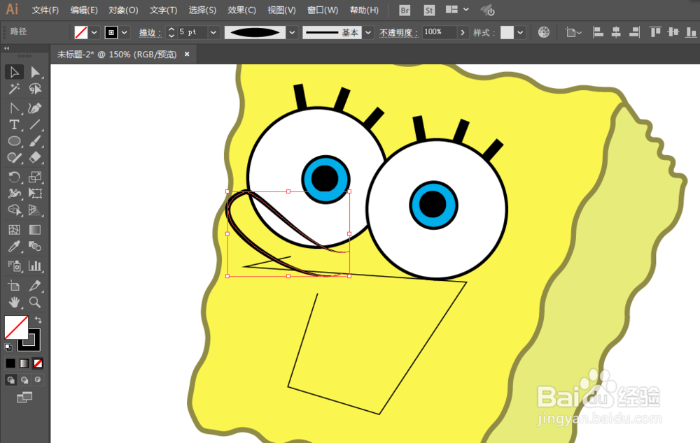Open Adobe Bridge with Br button
Image resolution: width=700 pixels, height=443 pixels.
tap(405, 10)
